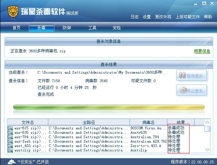Image resolution: width=217 pixels, height=165 pixels.
Task: Click 待处理 result for austclip.zip
Action: pos(174,150)
